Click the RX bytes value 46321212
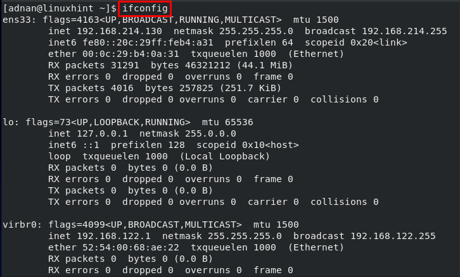The height and width of the screenshot is (277, 460). pyautogui.click(x=208, y=65)
